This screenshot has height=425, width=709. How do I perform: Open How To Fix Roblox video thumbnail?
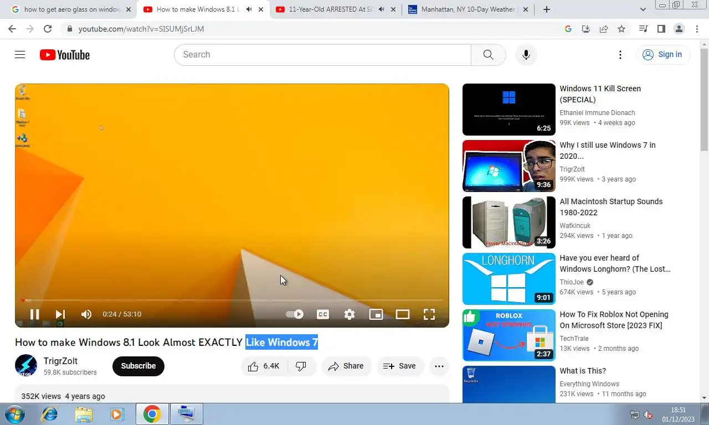point(509,335)
